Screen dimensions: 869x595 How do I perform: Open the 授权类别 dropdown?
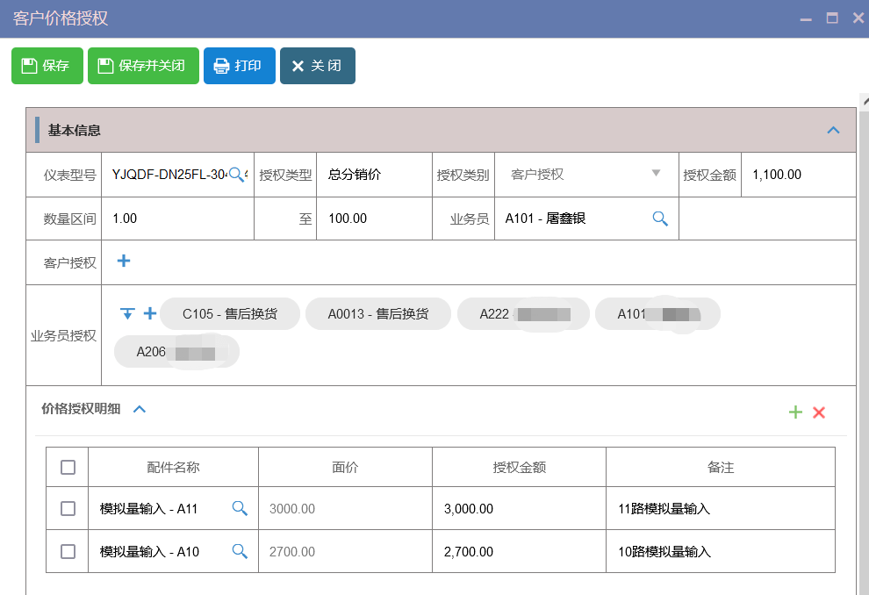click(657, 175)
